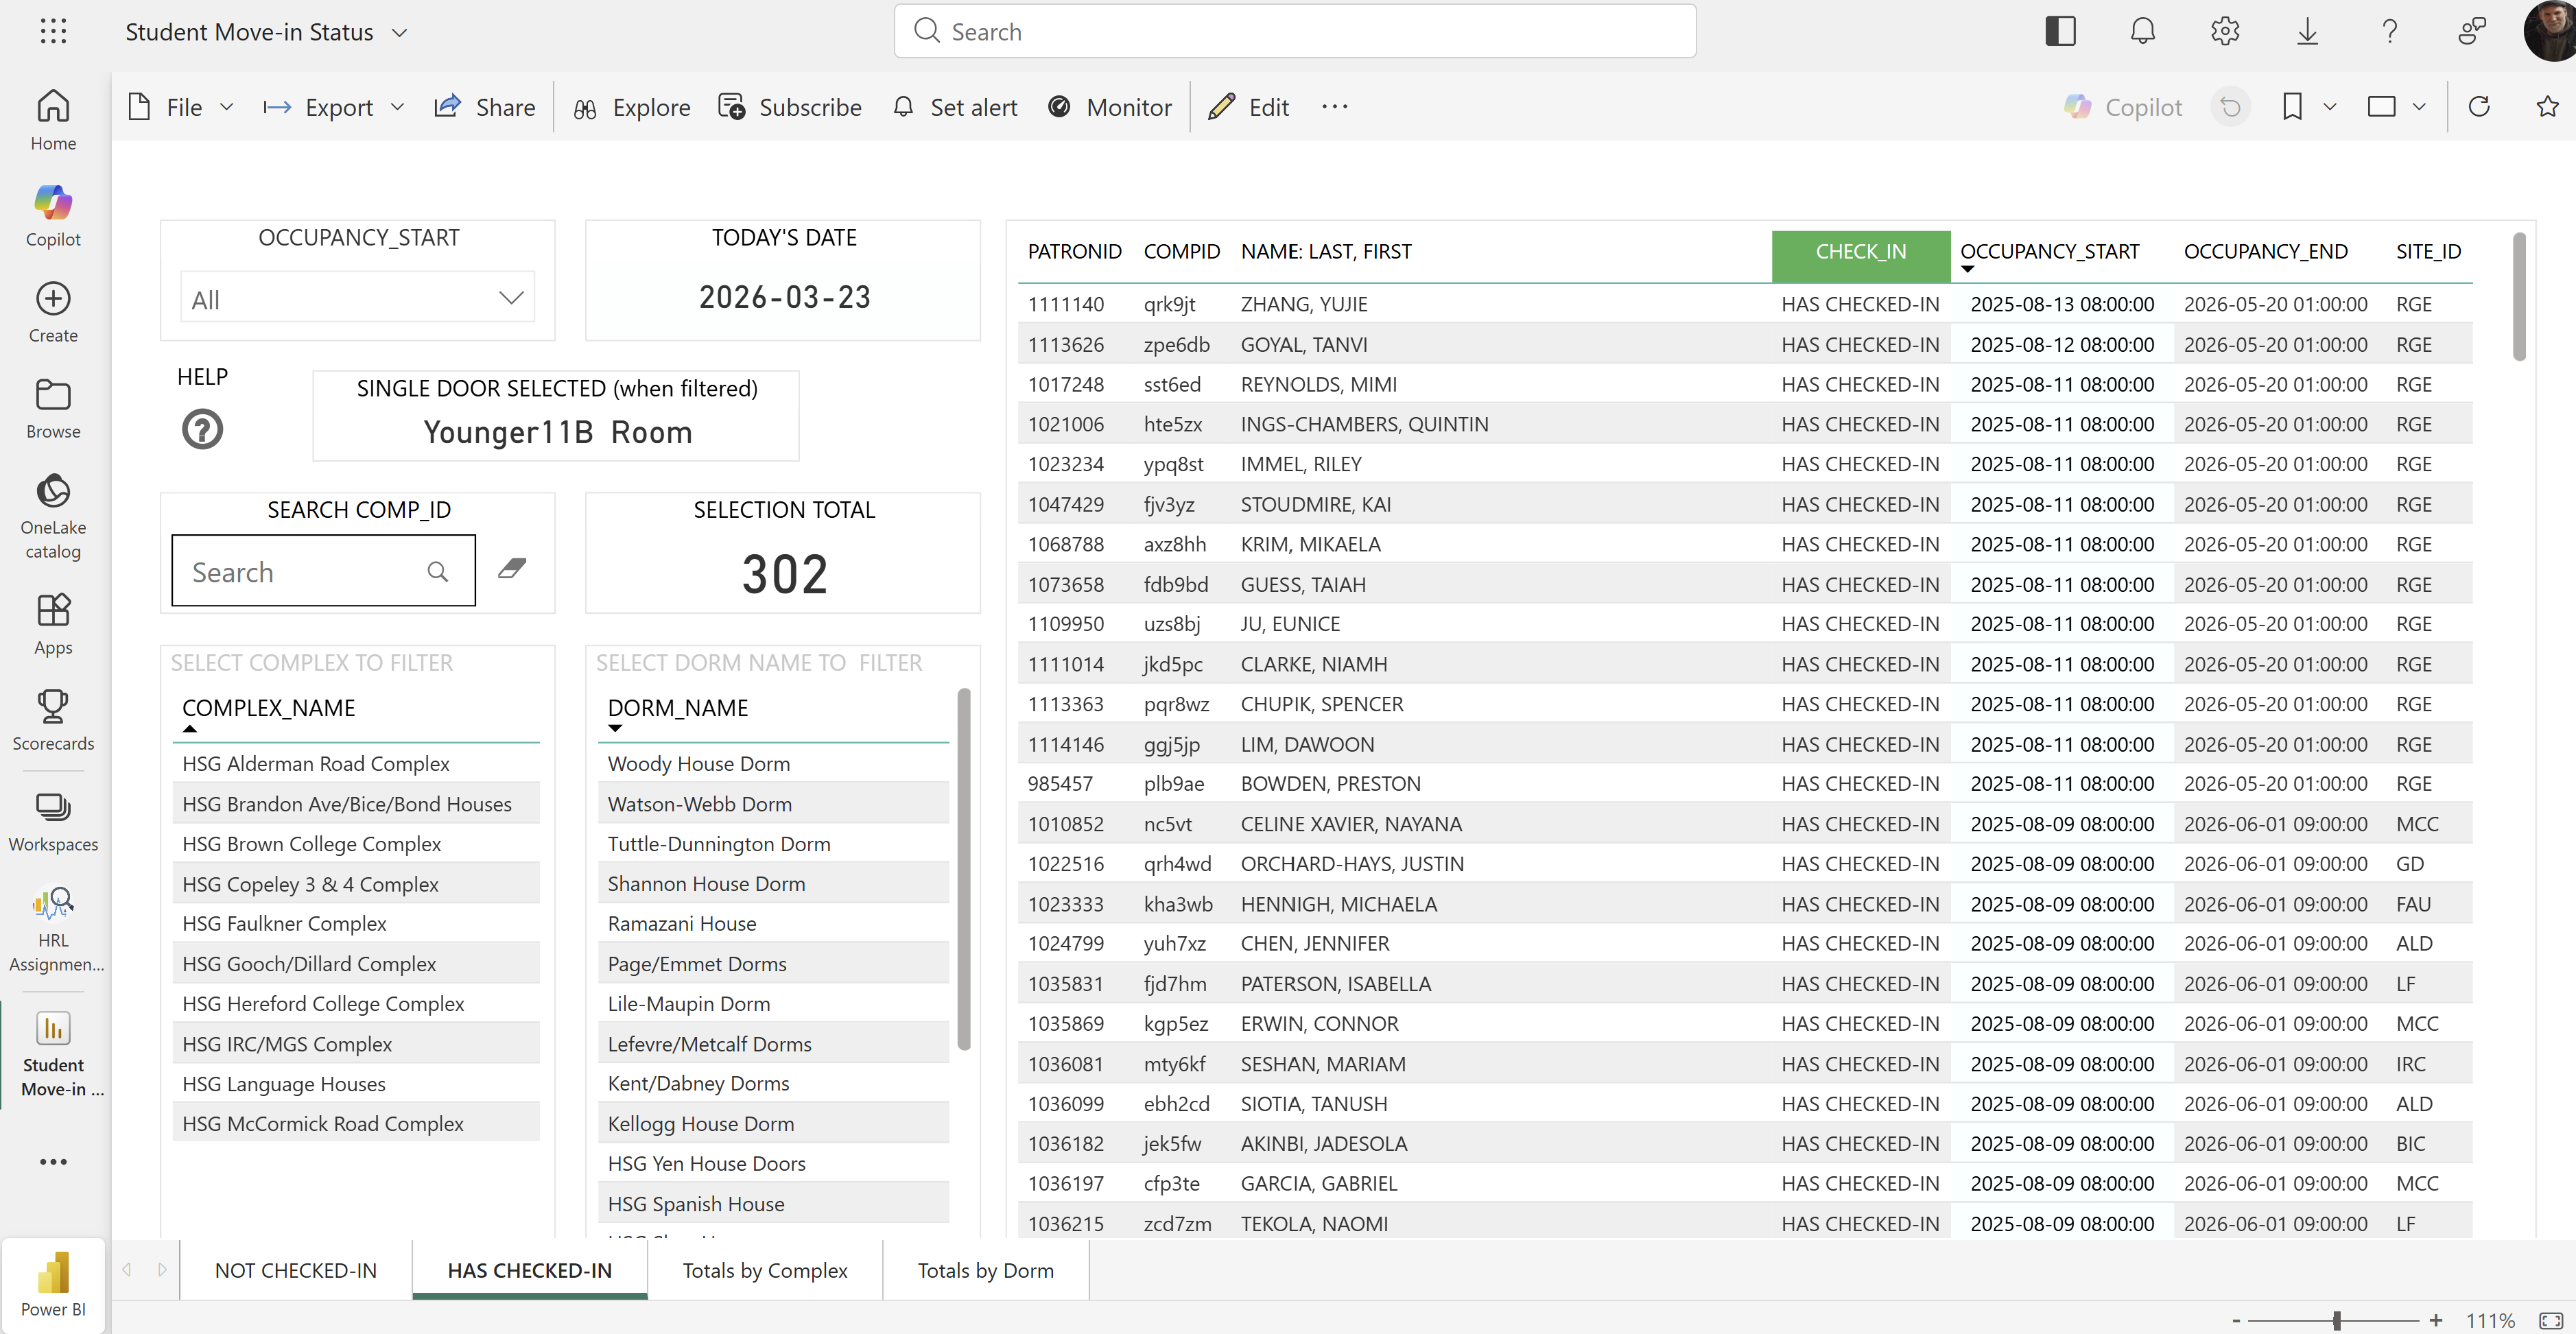This screenshot has width=2576, height=1334.
Task: Zoom out with minus button
Action: [x=2237, y=1321]
